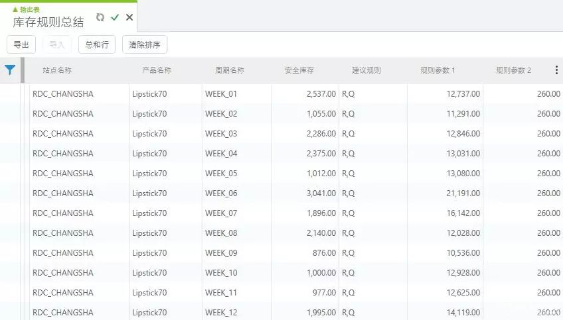563x320 pixels.
Task: Select the 库存规则总结 tab title
Action: 48,22
